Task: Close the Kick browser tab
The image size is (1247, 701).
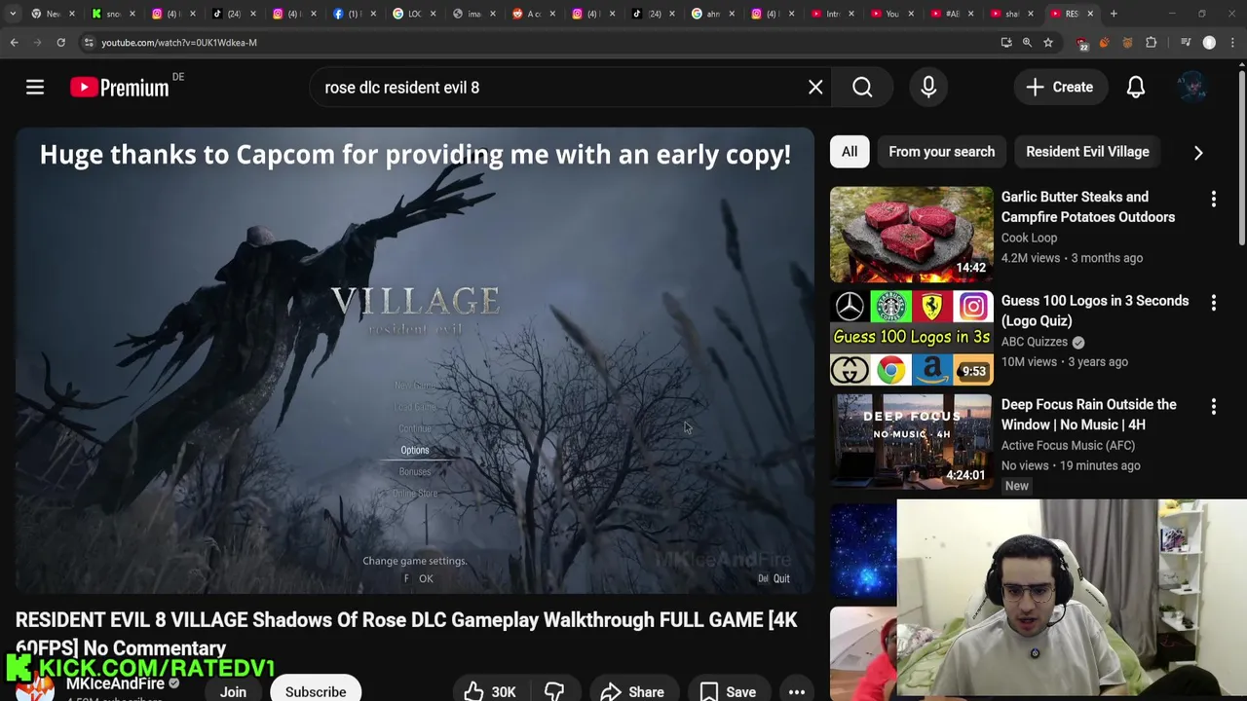Action: pos(132,14)
